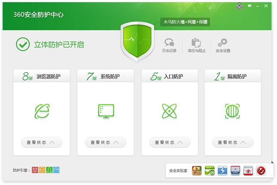Open the green SOFT manager icon
Screen dimensions: 277x185
click(209, 171)
